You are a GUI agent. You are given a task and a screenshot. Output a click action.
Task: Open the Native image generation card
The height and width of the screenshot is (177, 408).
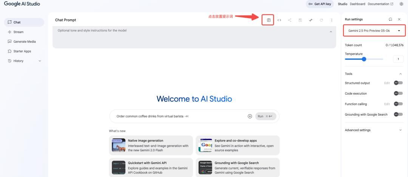click(x=151, y=145)
